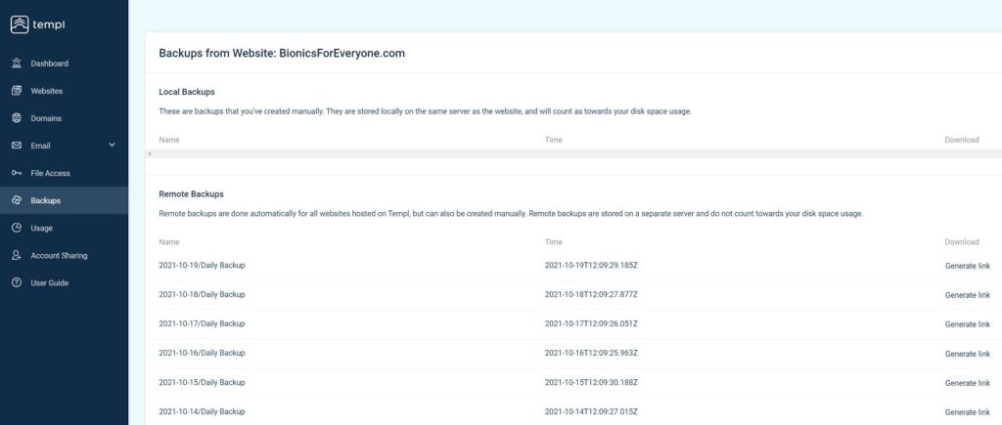Click the Backups from Website page title
1002x425 pixels.
pos(282,54)
